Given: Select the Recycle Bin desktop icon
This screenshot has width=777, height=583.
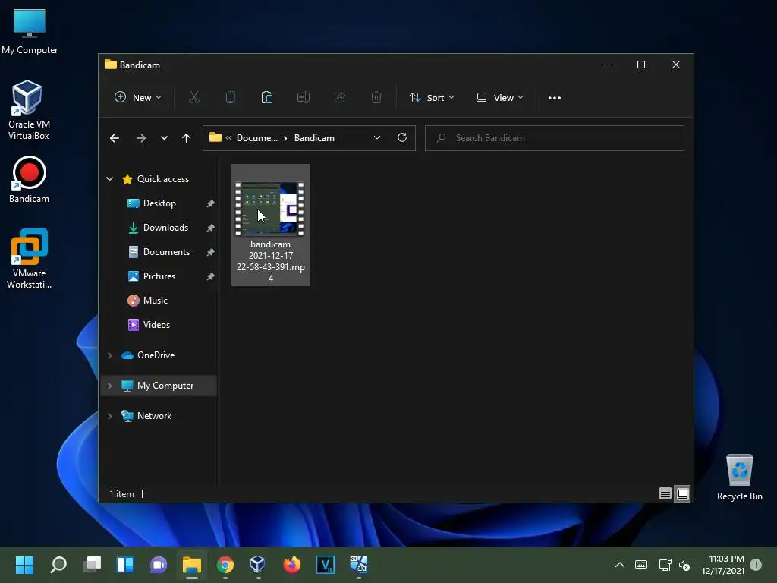Looking at the screenshot, I should coord(739,477).
